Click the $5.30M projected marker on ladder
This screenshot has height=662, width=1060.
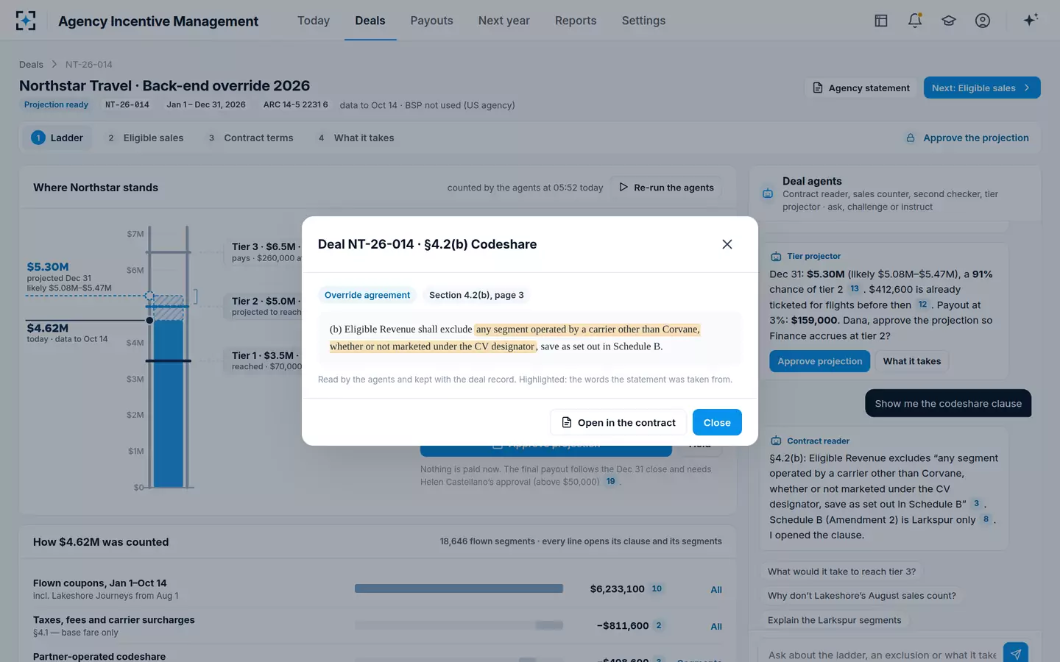point(149,296)
